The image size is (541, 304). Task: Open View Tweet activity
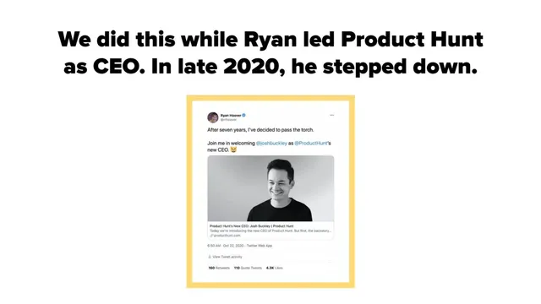pyautogui.click(x=227, y=257)
